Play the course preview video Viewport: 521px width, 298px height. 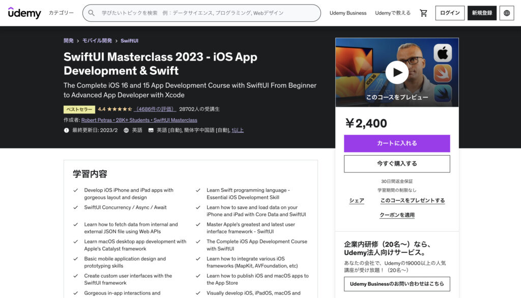pyautogui.click(x=397, y=72)
